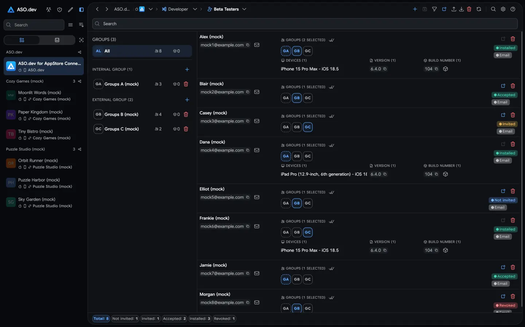Expand the Developer breadcrumb dropdown
Image resolution: width=525 pixels, height=327 pixels.
[195, 9]
